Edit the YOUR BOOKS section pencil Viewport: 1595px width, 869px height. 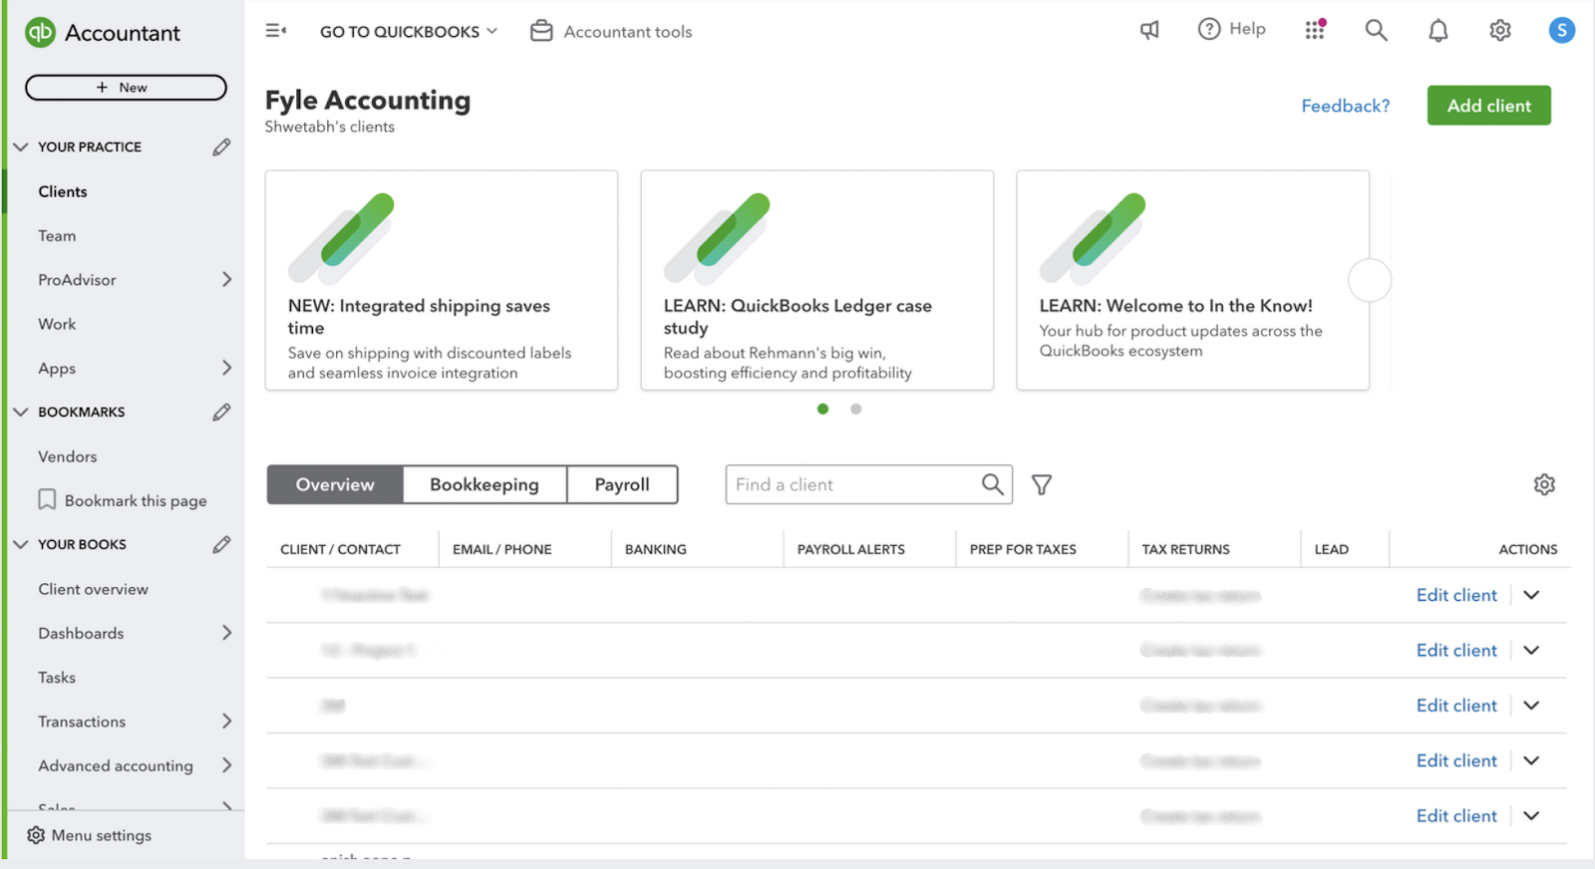[x=221, y=545]
